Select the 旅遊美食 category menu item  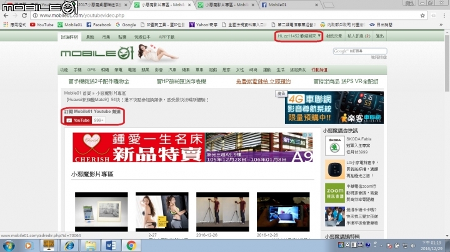point(297,70)
